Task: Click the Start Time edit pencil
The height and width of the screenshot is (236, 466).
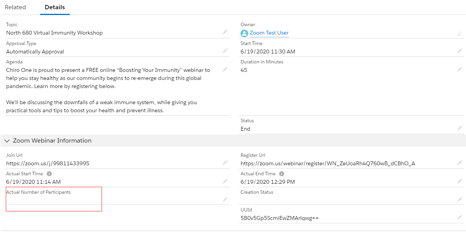Action: pyautogui.click(x=459, y=51)
